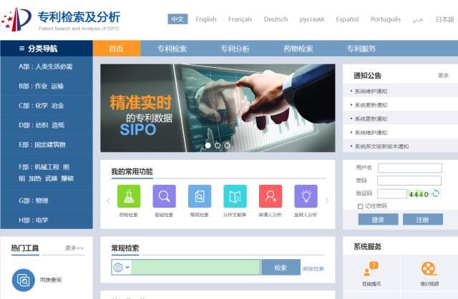Show next items in 我的常用功能 carousel
The image size is (458, 299).
coord(327,201)
